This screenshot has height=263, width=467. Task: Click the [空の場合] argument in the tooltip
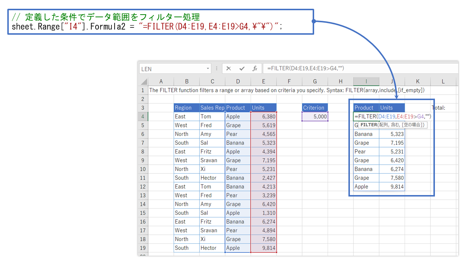[412, 125]
